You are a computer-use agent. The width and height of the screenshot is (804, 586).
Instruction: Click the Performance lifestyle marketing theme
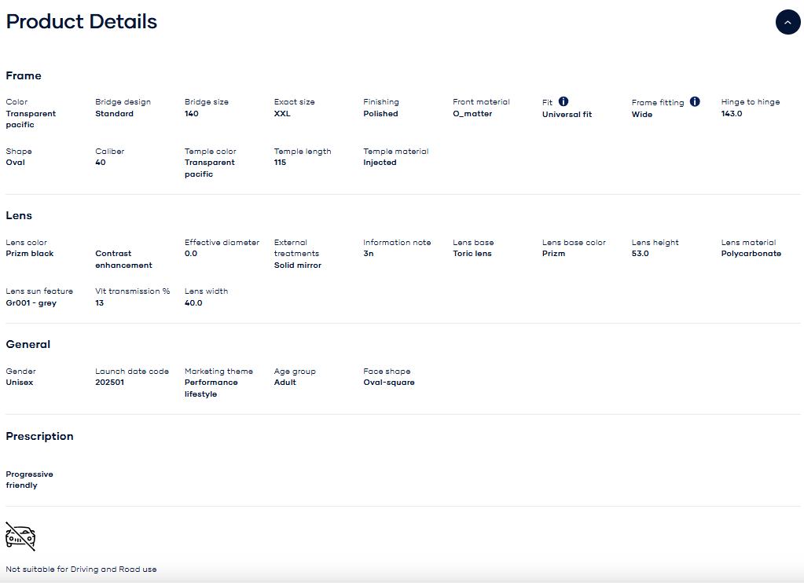211,388
